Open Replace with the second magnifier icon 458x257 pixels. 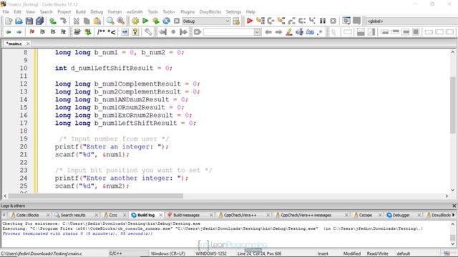(121, 21)
